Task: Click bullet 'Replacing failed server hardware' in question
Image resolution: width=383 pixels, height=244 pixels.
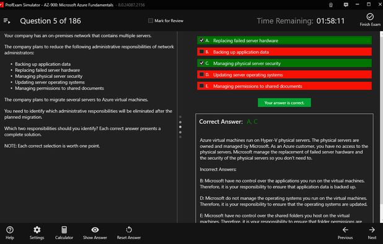Action: 47,70
